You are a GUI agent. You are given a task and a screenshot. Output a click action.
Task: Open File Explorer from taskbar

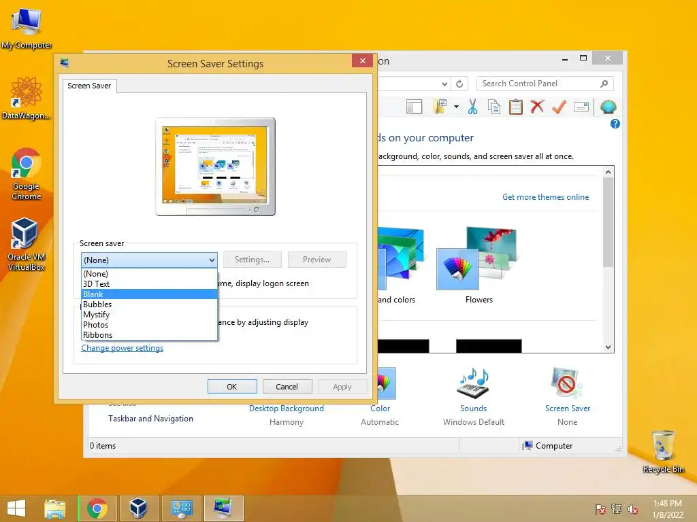click(x=55, y=508)
